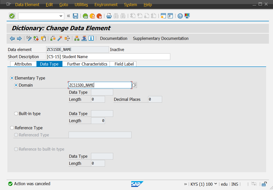Click the Domain input field ZC515DO_NAME
Screen dimensions: 273x190
pos(100,85)
